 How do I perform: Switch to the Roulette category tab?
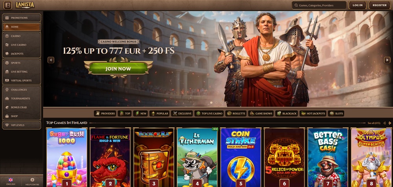click(236, 114)
